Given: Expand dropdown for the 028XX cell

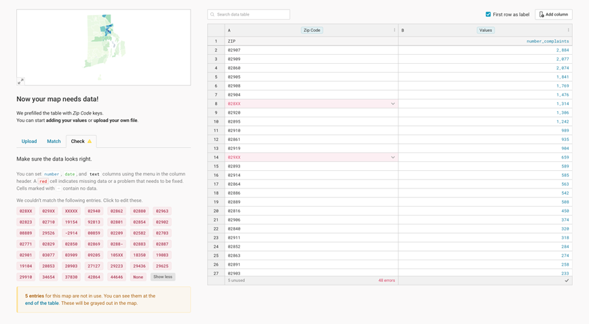Looking at the screenshot, I should tap(393, 104).
